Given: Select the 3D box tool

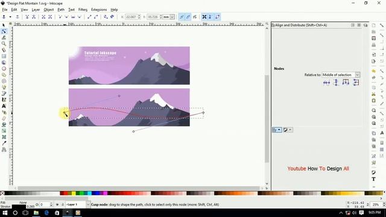Looking at the screenshot, I should tap(4, 62).
